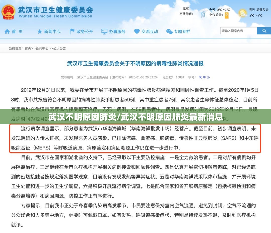271x233 pixels.
Task: Open the 交流互动 menu item
Action: coord(150,31)
